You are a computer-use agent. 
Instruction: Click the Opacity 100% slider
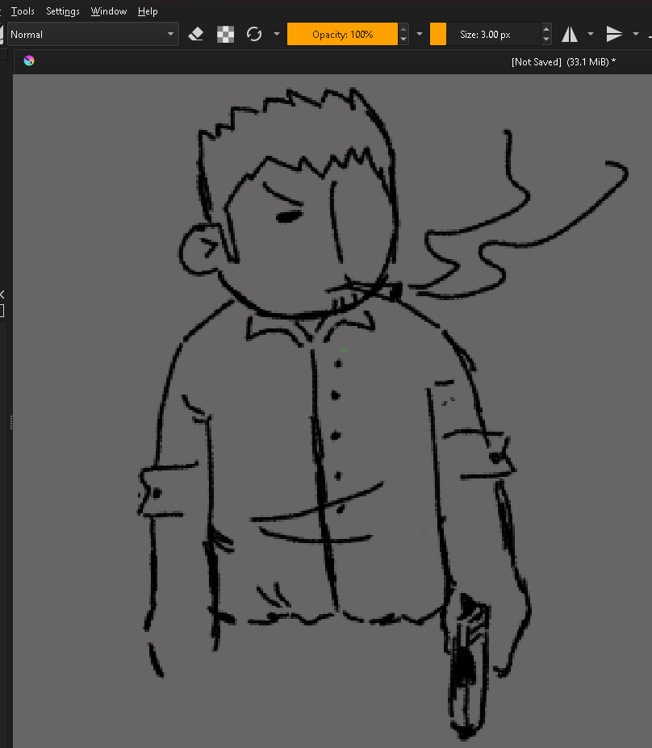[x=342, y=35]
